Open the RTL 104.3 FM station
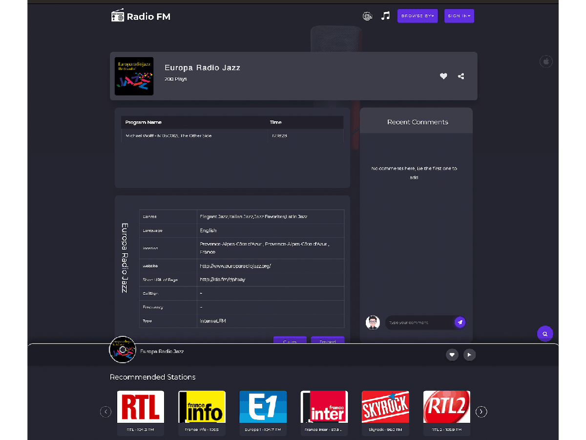 [x=141, y=413]
